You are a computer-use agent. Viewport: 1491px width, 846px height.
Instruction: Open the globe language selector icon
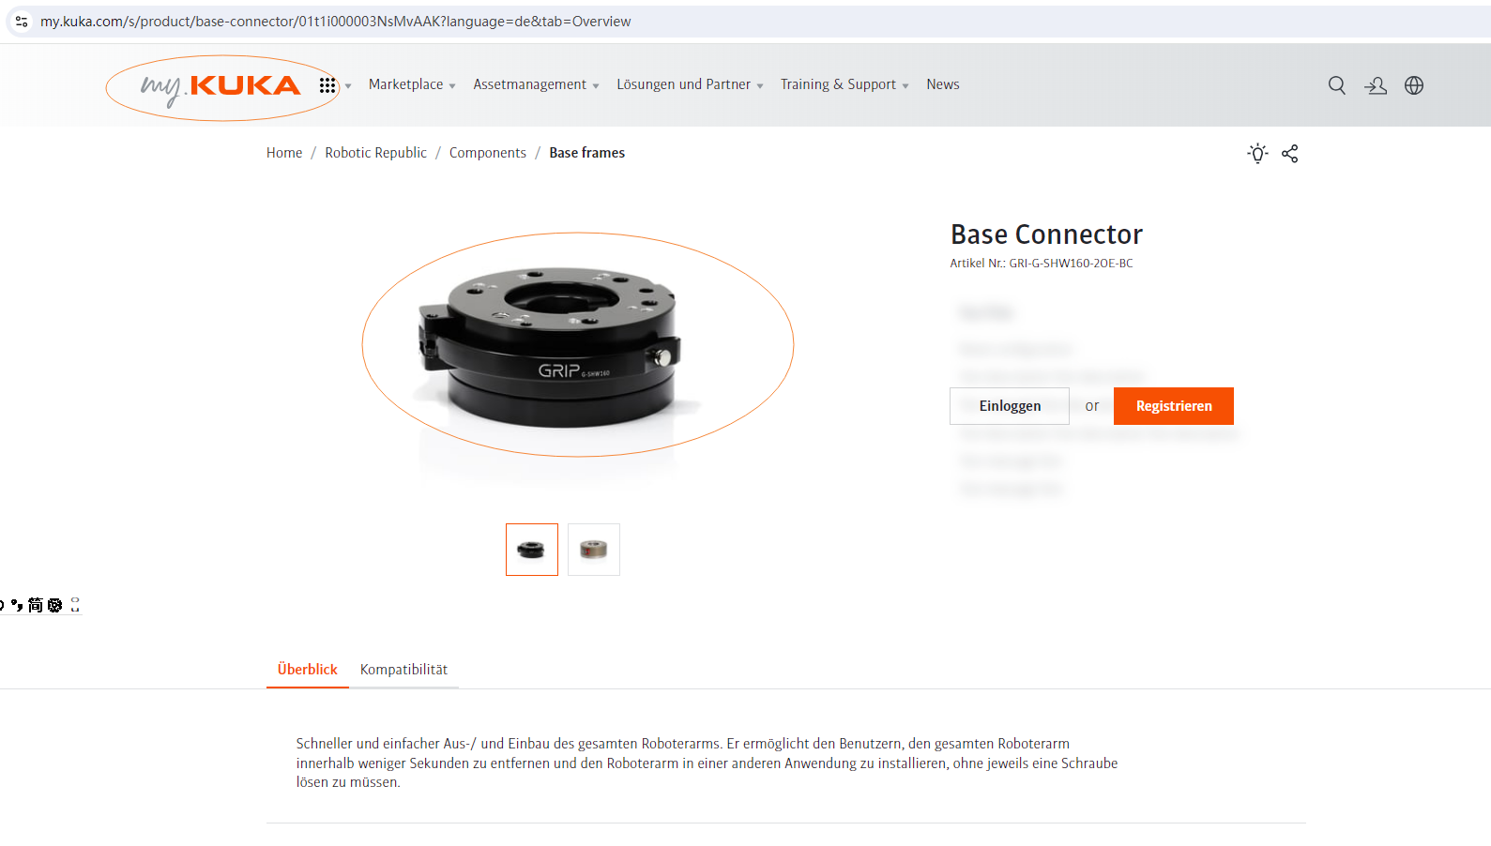(1414, 85)
